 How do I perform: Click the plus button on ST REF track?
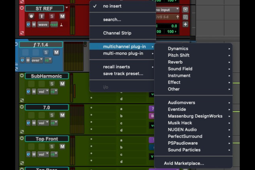click(185, 24)
